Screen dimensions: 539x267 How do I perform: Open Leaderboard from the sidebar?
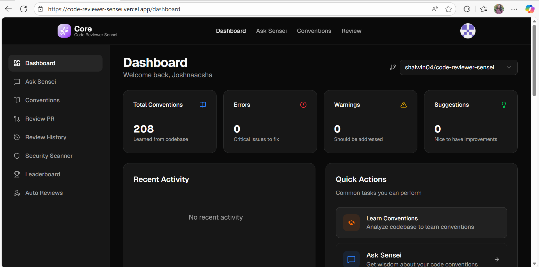coord(56,174)
